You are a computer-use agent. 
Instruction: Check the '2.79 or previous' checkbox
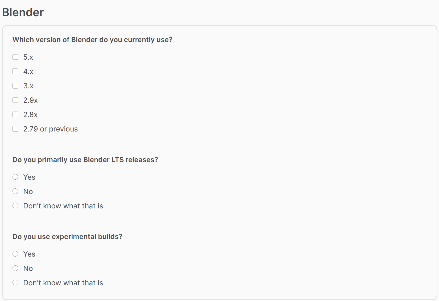[x=15, y=129]
